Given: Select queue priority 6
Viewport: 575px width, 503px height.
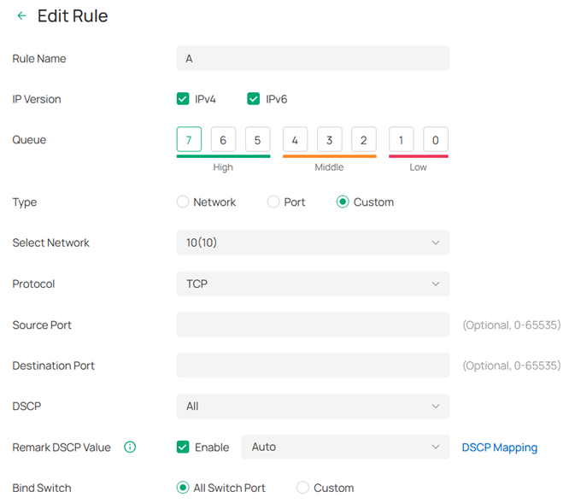Looking at the screenshot, I should click(223, 139).
